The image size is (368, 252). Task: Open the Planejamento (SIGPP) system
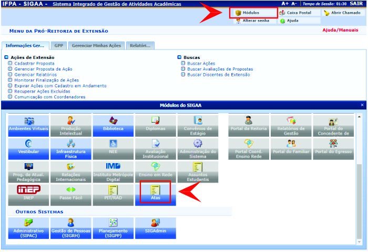tap(113, 228)
